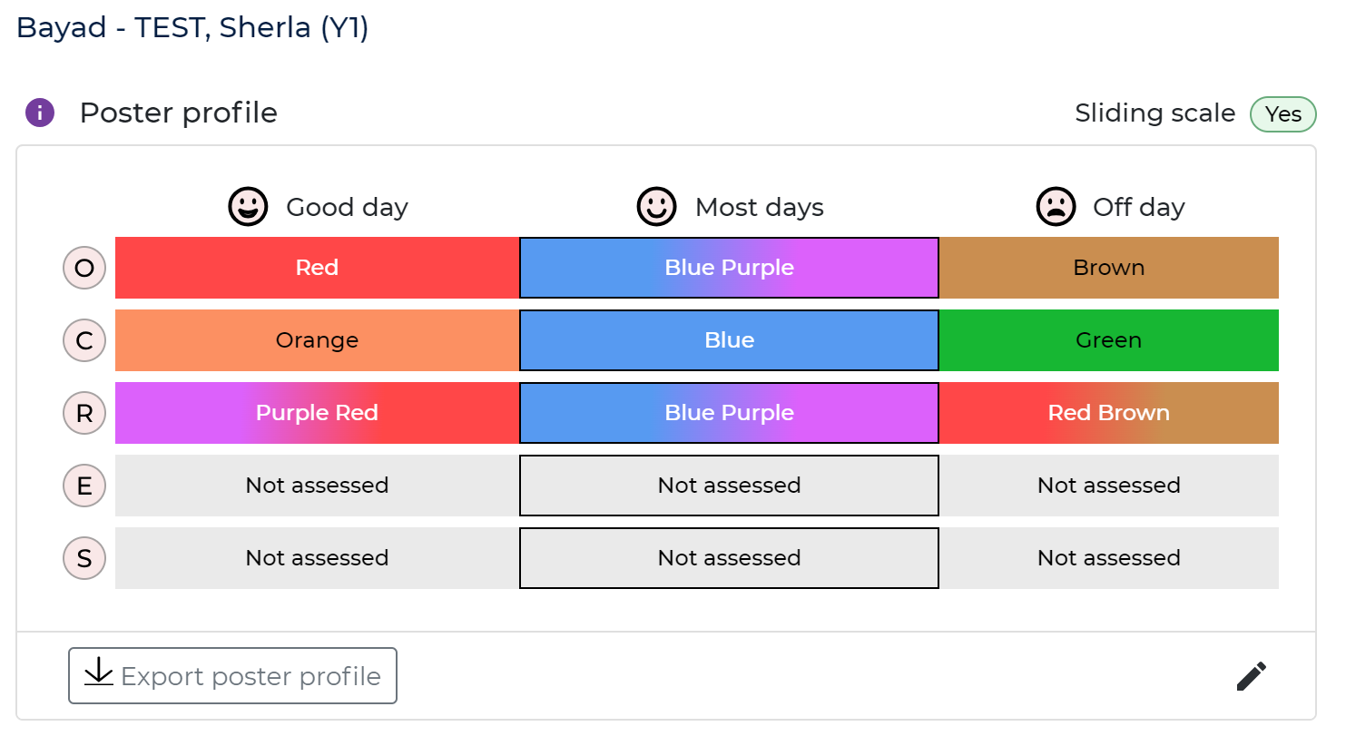Click the E row circle icon
This screenshot has width=1346, height=746.
pos(84,486)
